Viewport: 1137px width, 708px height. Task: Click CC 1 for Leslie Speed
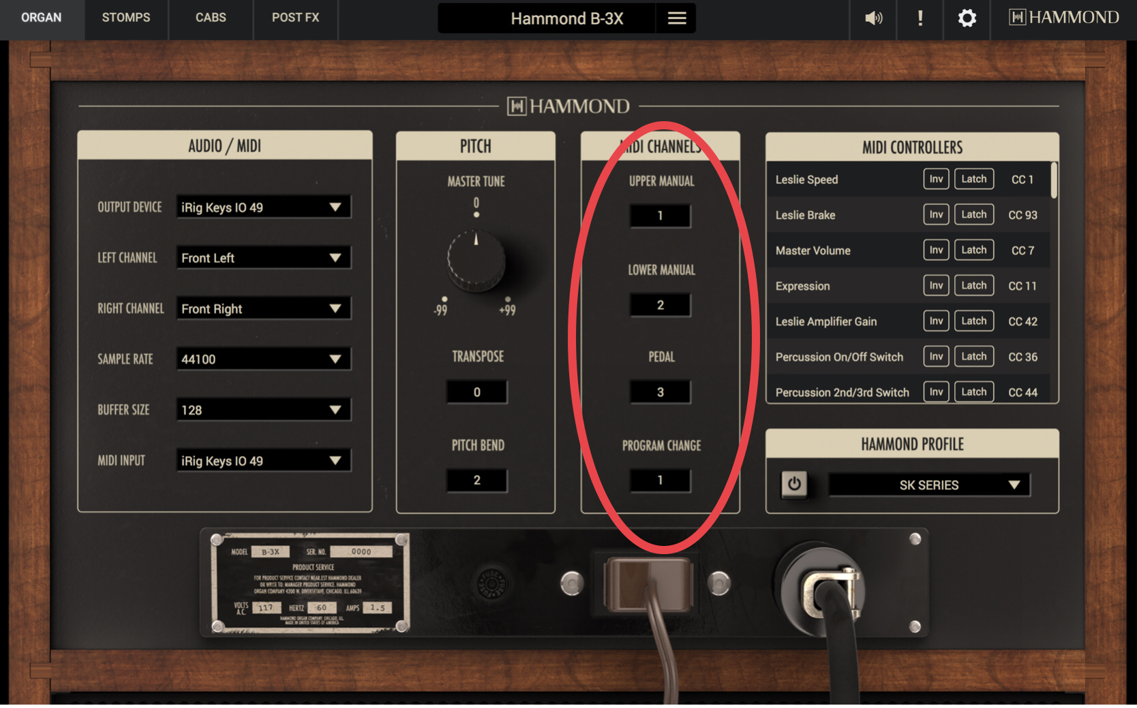tap(1022, 180)
